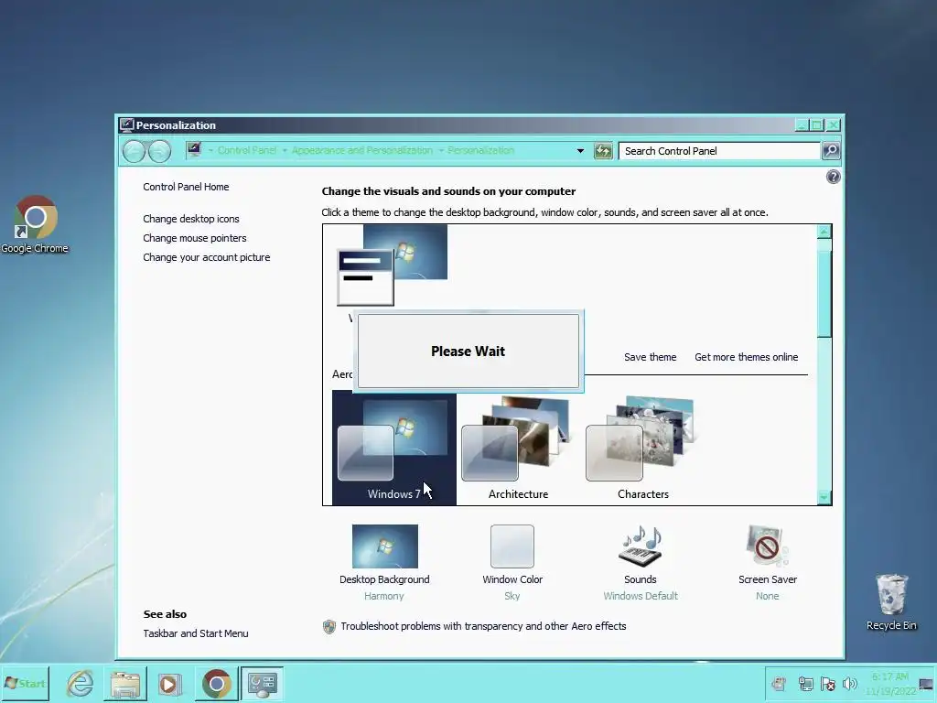Open the Recycle Bin desktop icon
This screenshot has height=703, width=937.
pos(891,601)
